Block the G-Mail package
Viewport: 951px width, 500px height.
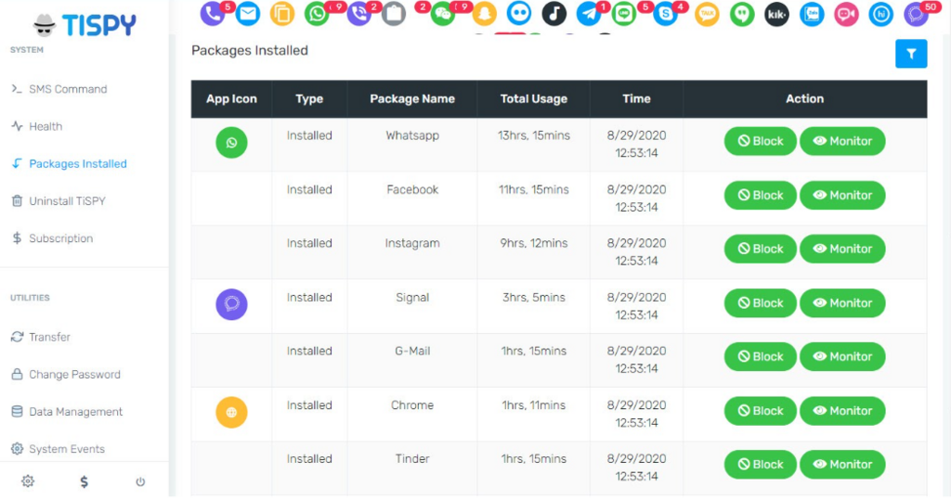(x=760, y=356)
